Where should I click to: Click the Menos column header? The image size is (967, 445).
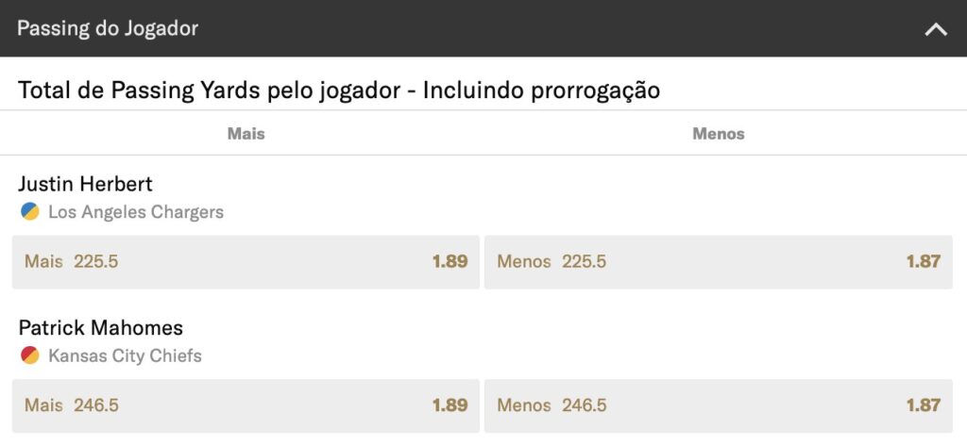point(719,134)
